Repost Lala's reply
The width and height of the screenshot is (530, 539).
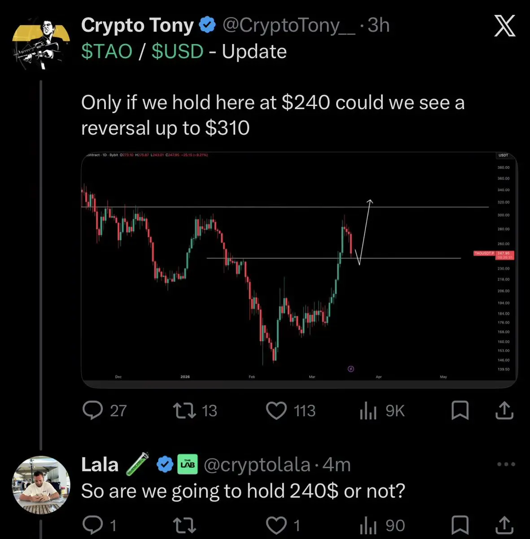pyautogui.click(x=184, y=526)
